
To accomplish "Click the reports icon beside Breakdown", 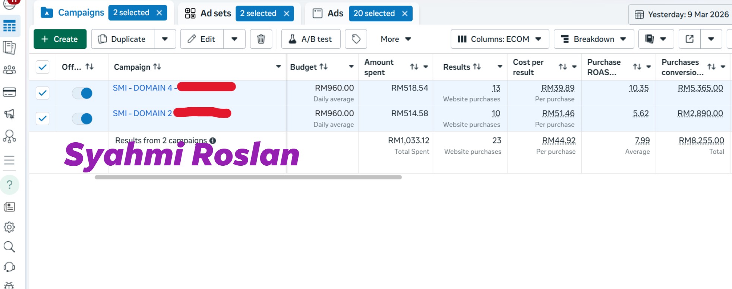I will coord(656,39).
